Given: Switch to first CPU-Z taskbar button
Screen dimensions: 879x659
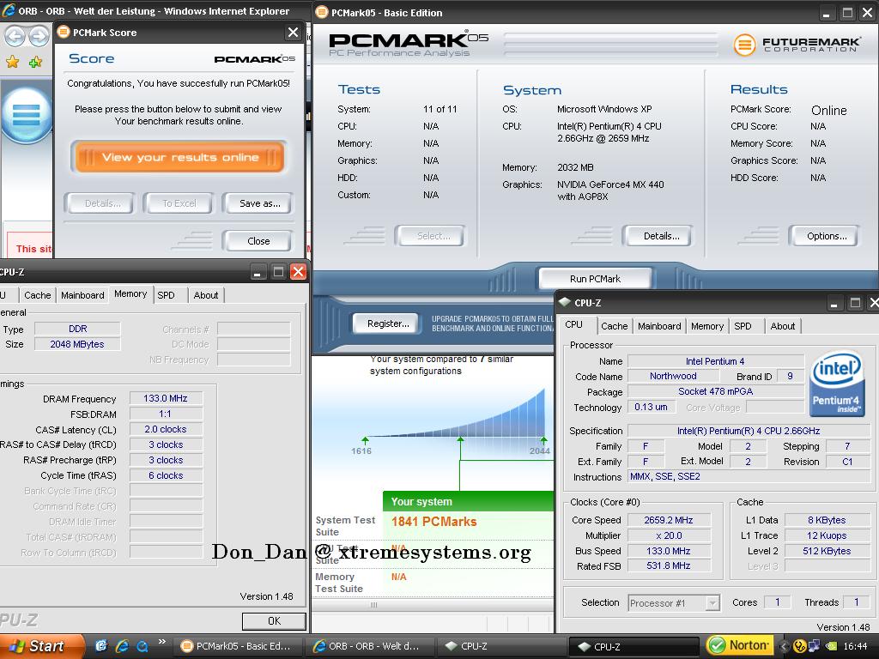Looking at the screenshot, I should tap(500, 646).
